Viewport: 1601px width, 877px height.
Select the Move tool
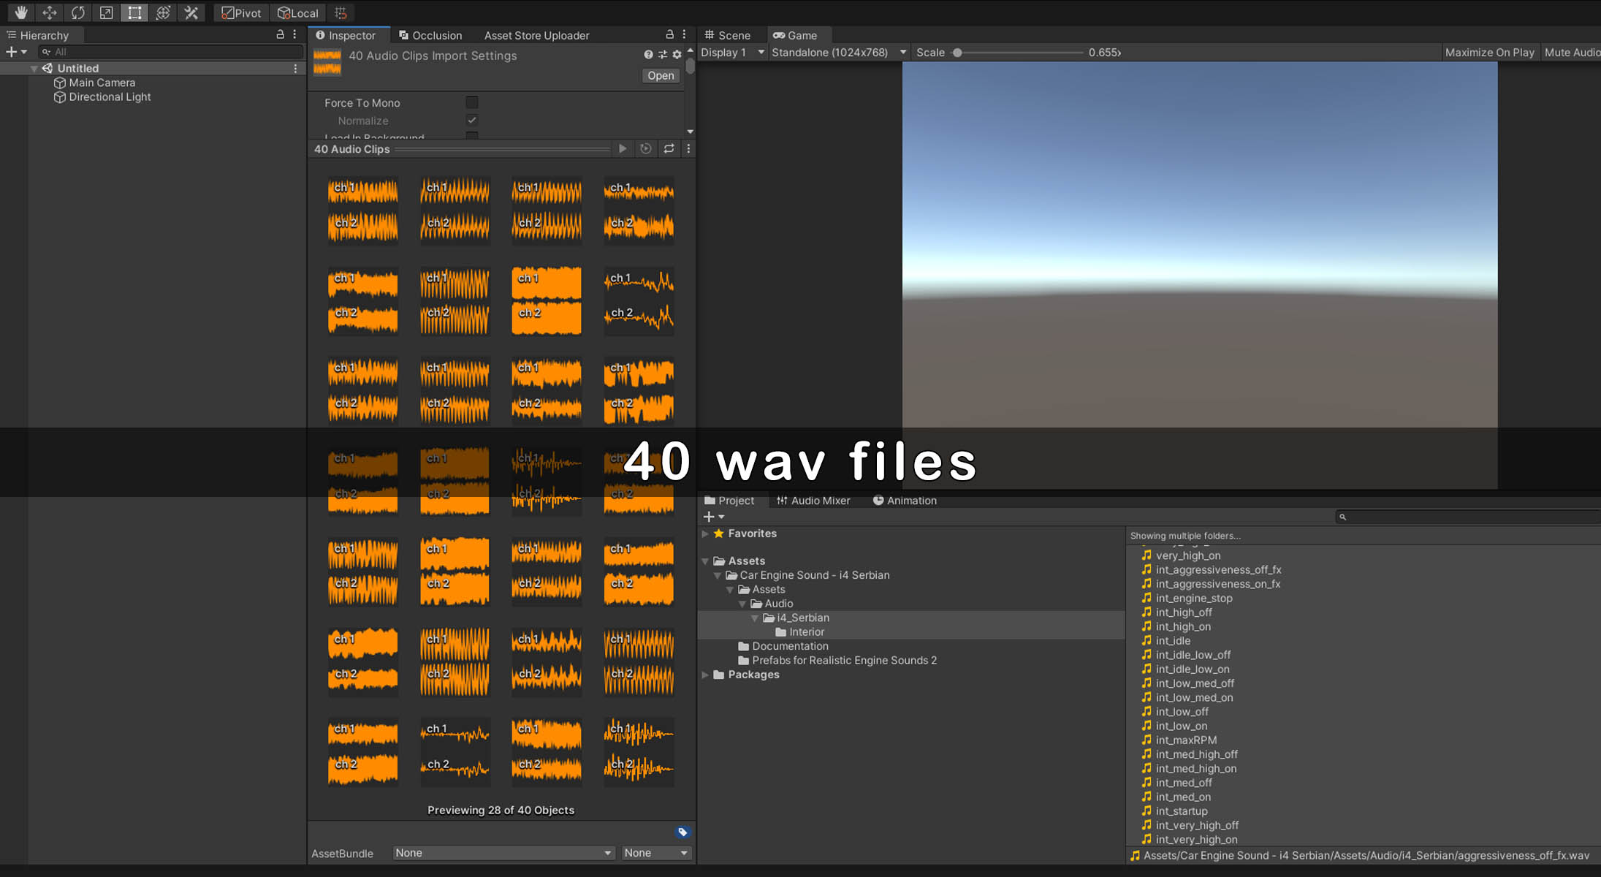coord(49,12)
